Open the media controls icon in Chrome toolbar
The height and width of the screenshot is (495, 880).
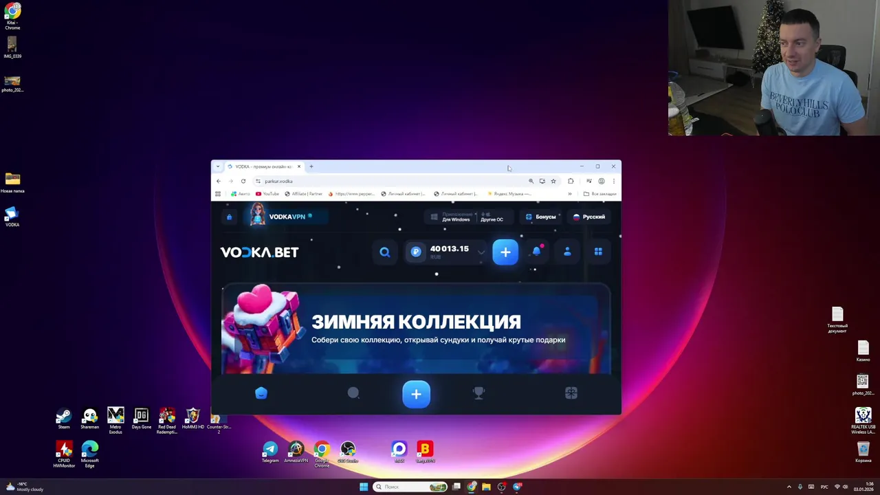click(588, 181)
